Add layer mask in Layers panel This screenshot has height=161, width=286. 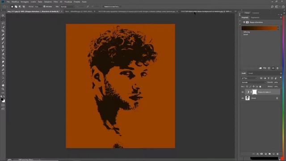(261, 154)
